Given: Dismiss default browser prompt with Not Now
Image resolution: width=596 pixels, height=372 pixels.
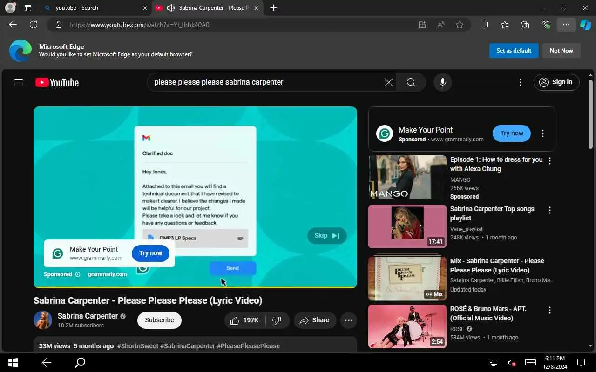Looking at the screenshot, I should coord(562,51).
